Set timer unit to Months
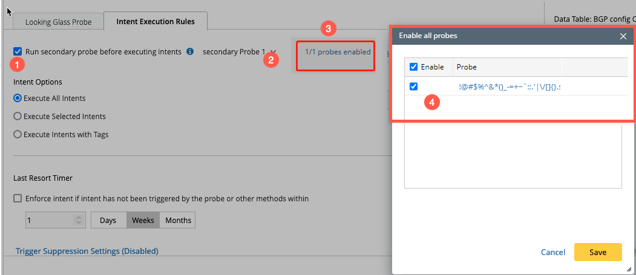 pos(178,220)
